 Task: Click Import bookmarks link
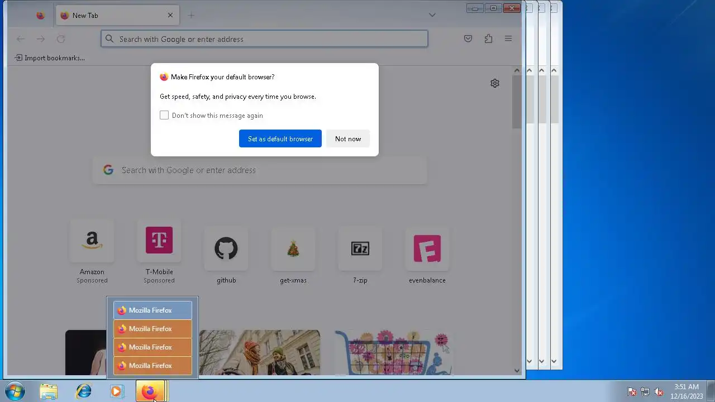[x=50, y=58]
